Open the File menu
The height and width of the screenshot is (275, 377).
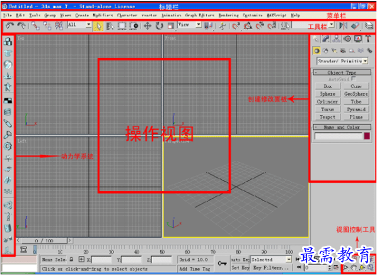point(7,15)
